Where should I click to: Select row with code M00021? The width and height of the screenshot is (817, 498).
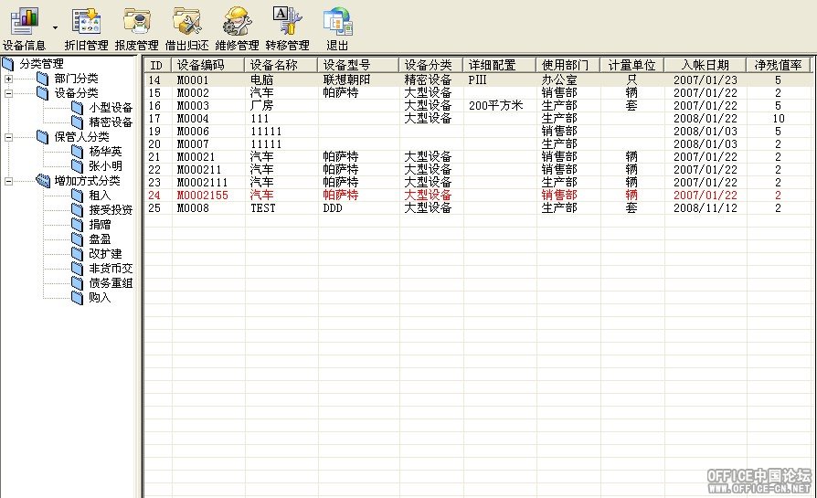(478, 157)
